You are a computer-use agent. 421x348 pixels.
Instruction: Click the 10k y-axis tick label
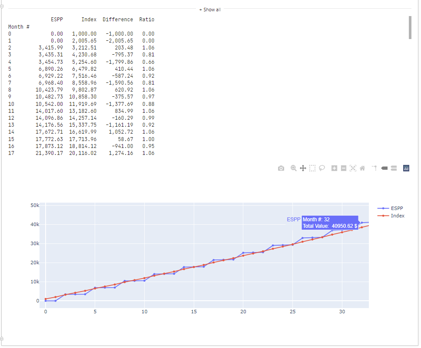coord(35,282)
